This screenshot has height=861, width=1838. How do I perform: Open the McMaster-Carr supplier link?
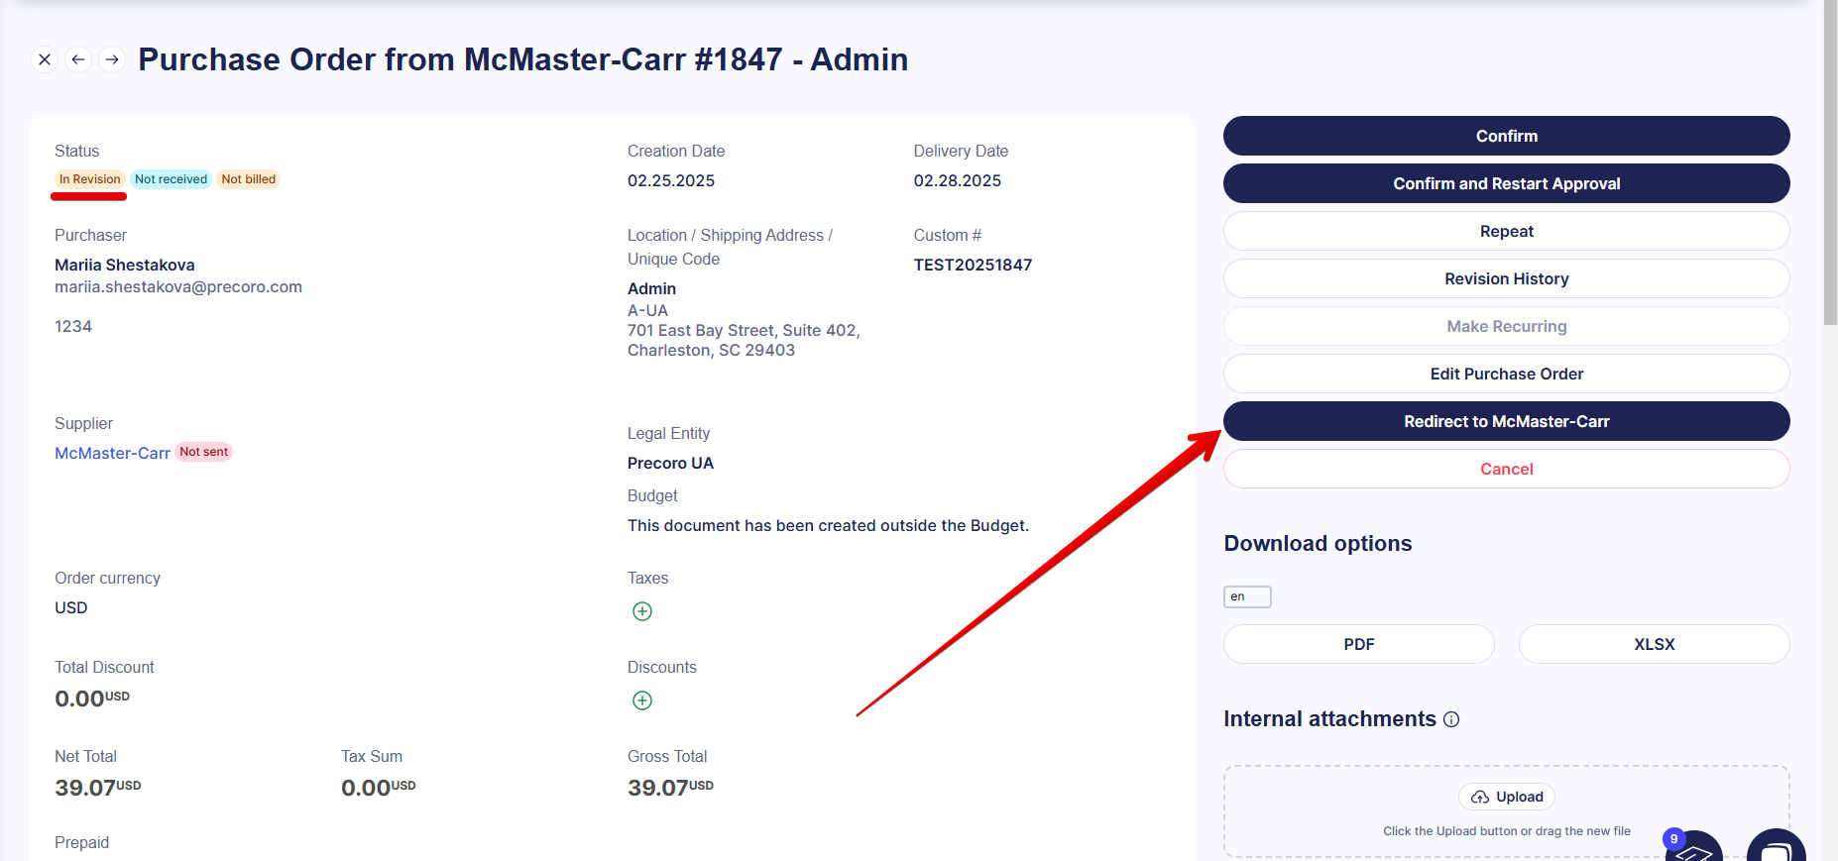point(112,453)
